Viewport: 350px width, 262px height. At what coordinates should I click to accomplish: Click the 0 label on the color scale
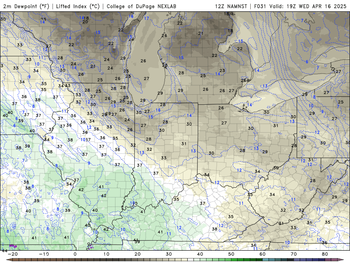point(75,254)
